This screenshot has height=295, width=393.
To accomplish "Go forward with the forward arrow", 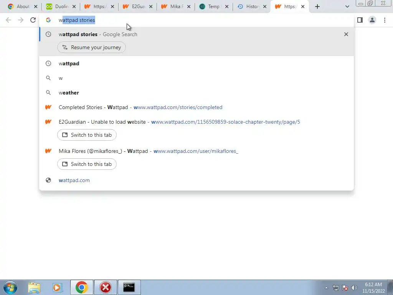I will point(21,20).
